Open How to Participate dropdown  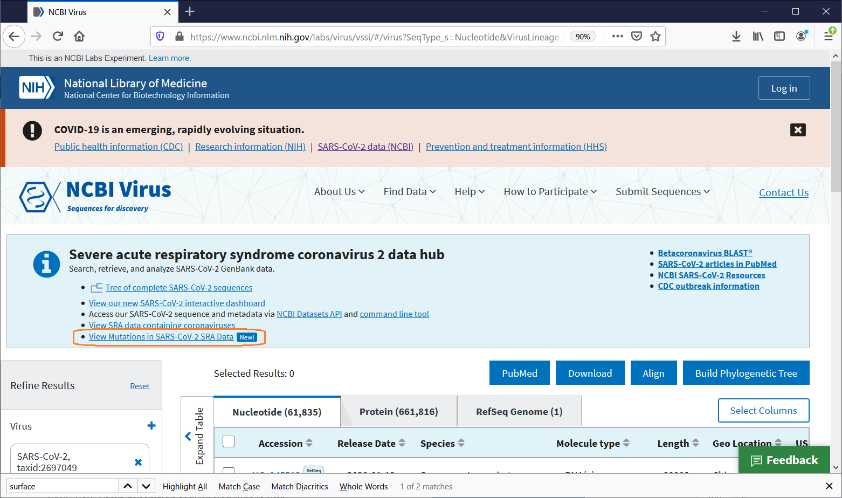[x=550, y=192]
